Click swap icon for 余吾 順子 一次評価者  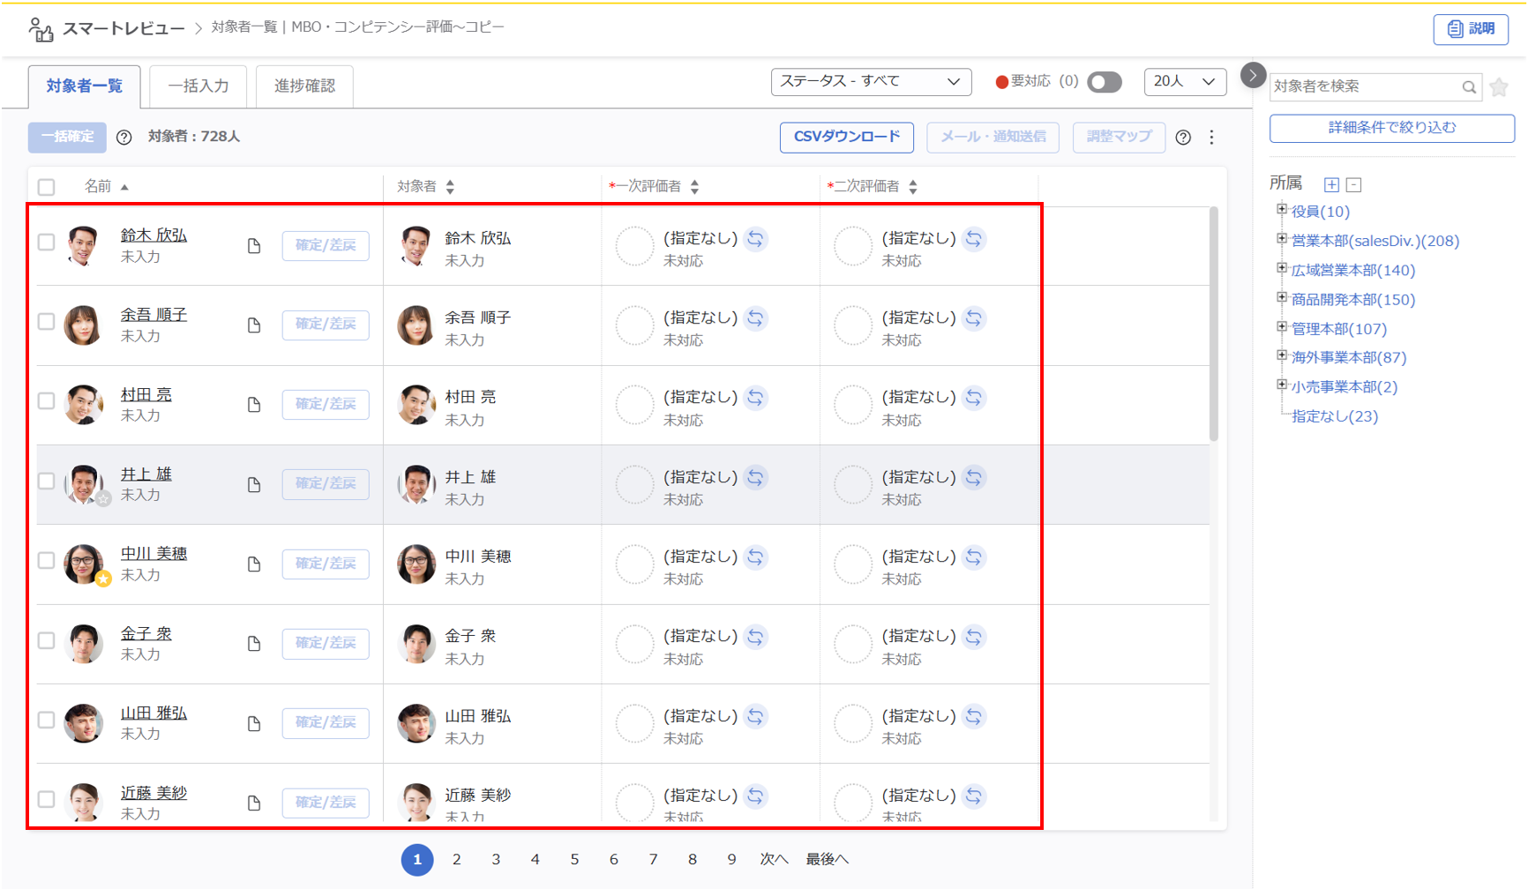pyautogui.click(x=755, y=318)
